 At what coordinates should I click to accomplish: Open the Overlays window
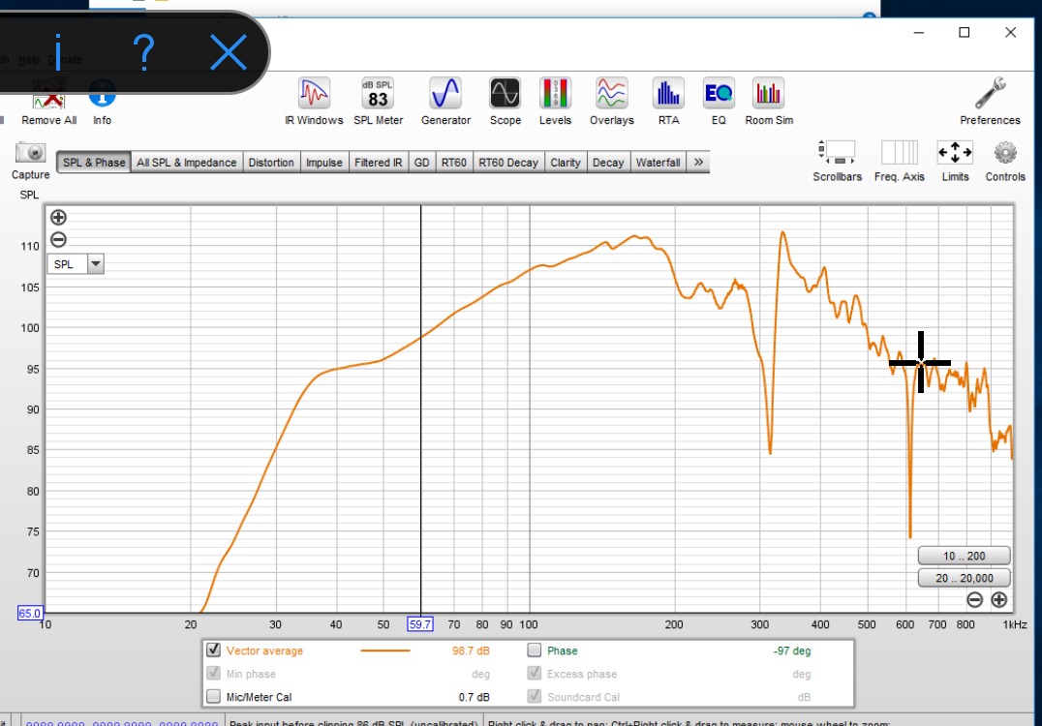pos(611,101)
